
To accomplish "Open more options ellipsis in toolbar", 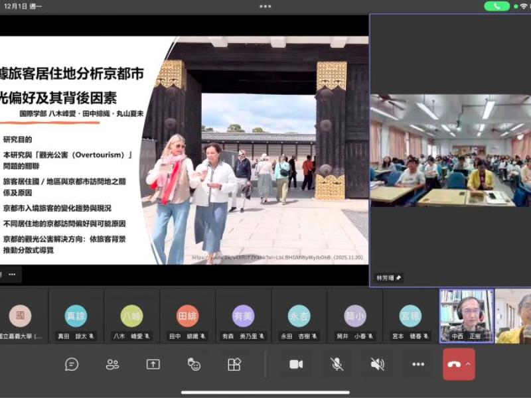I will point(418,364).
